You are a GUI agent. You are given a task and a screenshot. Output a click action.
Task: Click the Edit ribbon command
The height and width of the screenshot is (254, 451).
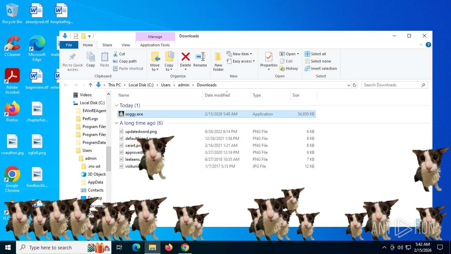(x=286, y=61)
